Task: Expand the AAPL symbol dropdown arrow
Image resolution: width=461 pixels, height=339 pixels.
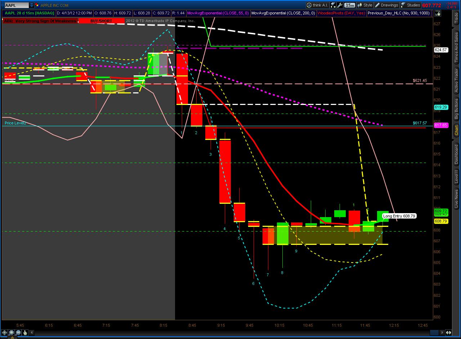Action: tap(32, 5)
